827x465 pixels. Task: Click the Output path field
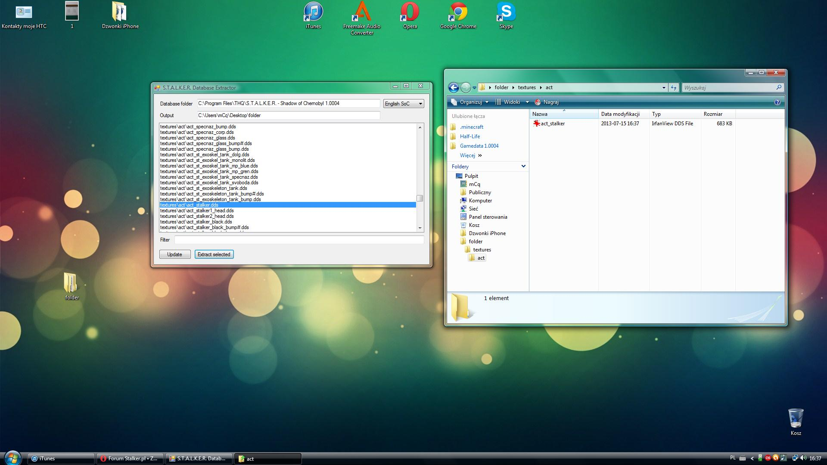tap(289, 115)
